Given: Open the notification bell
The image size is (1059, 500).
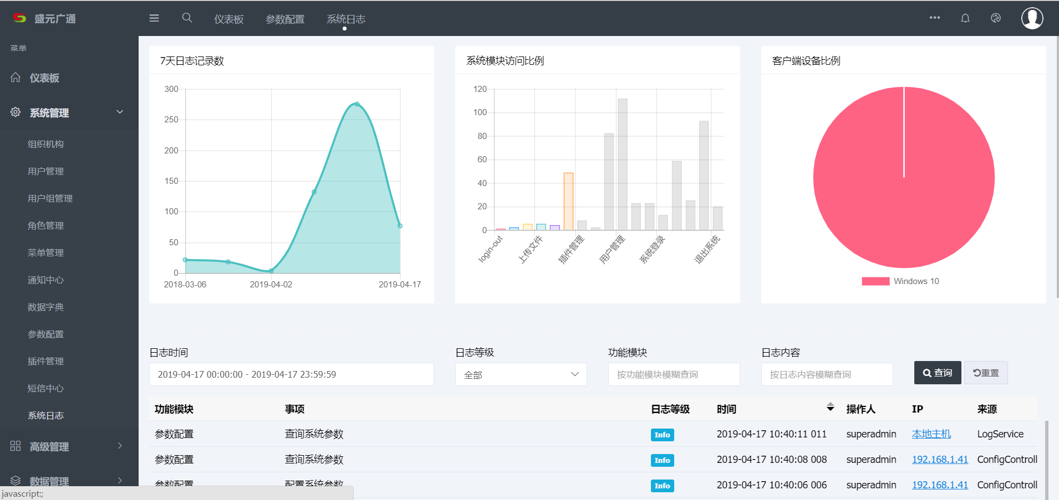Looking at the screenshot, I should [965, 18].
